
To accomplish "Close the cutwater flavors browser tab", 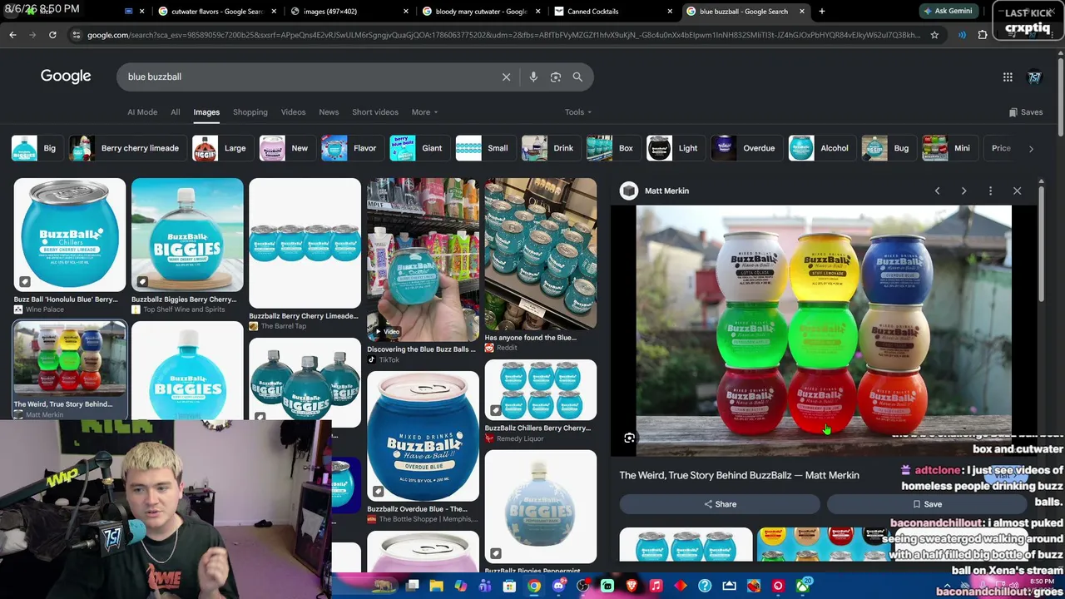I will click(274, 12).
